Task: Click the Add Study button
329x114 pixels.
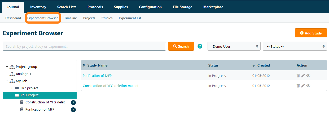Action: point(311,33)
